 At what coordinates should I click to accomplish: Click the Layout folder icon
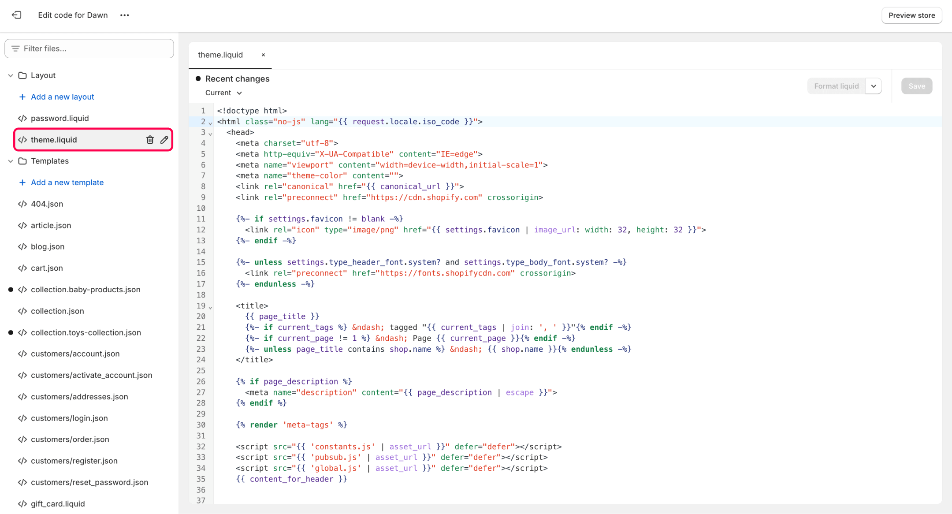22,75
